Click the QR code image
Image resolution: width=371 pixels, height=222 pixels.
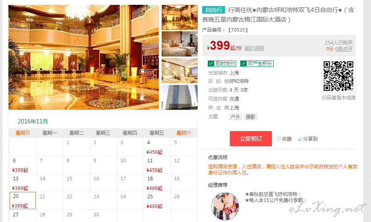click(339, 76)
